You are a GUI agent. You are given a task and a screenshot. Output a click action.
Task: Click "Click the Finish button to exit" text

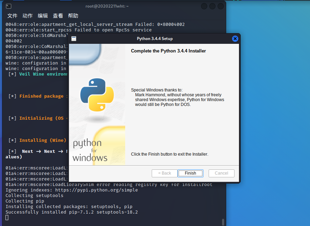pos(169,154)
